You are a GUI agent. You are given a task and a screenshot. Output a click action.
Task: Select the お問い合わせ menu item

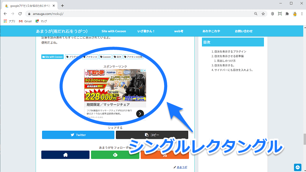[x=244, y=31]
